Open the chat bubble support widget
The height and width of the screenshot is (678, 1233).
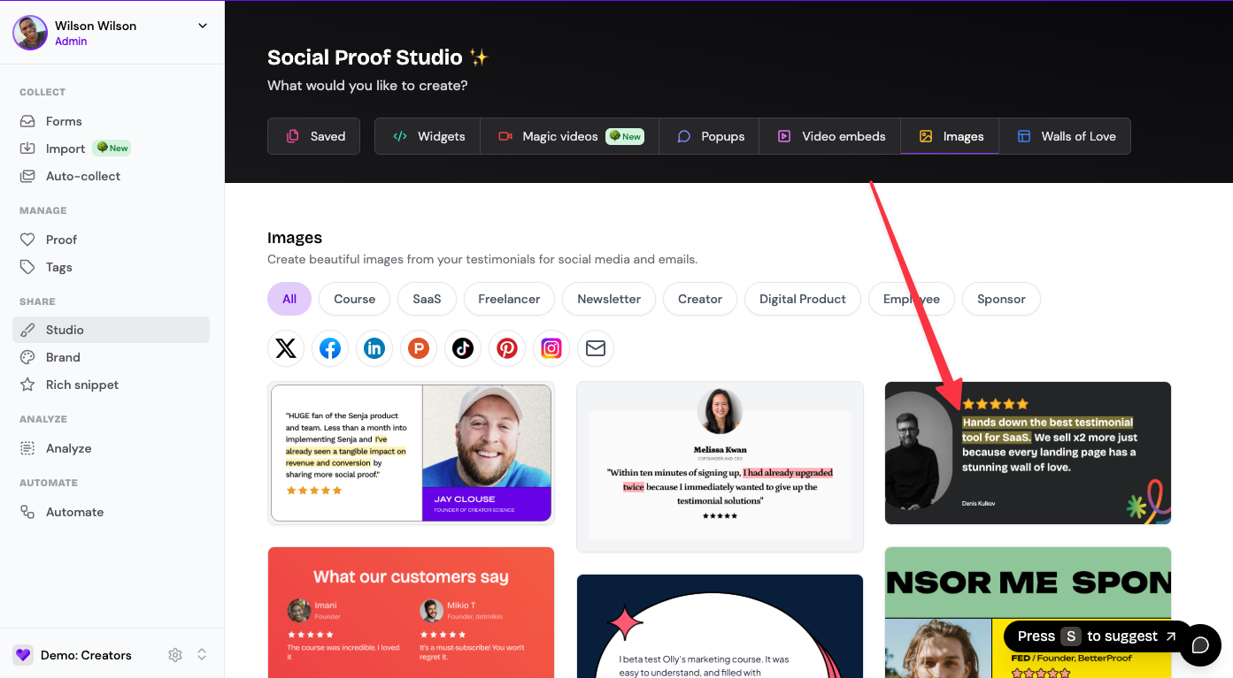[1200, 644]
